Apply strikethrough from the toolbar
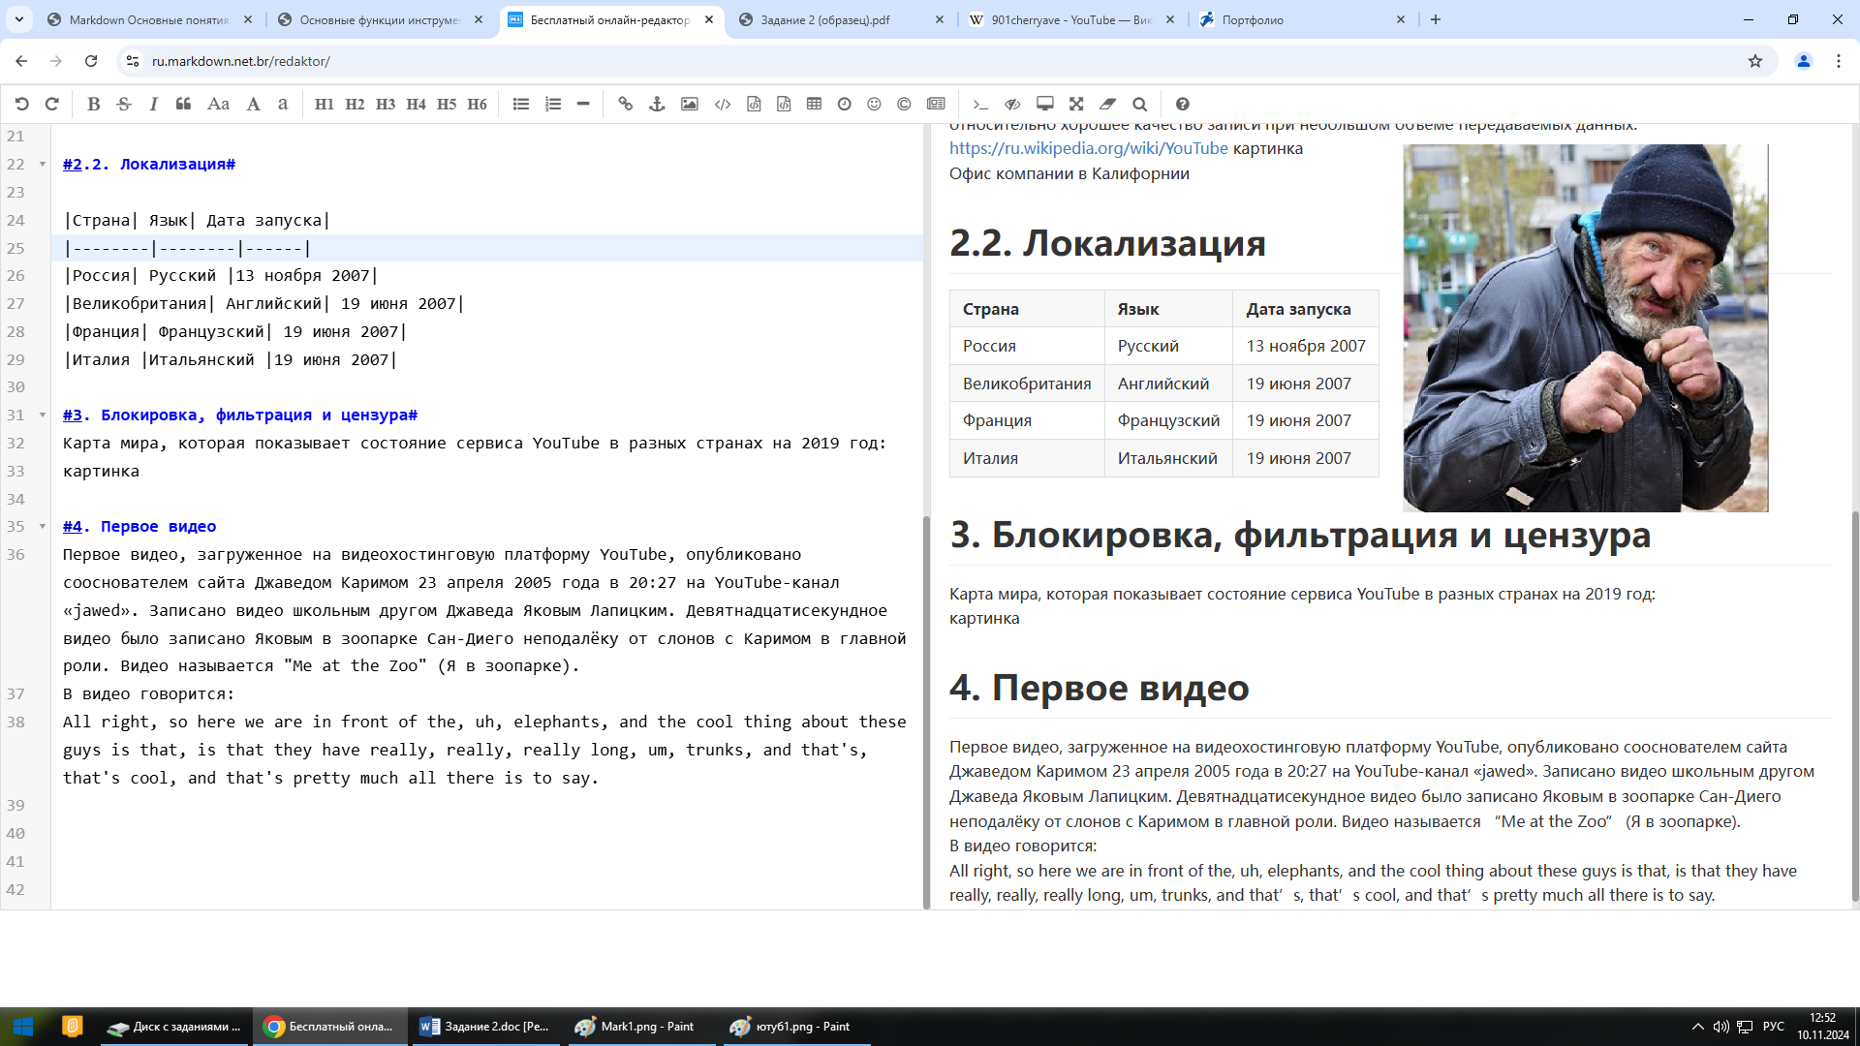The width and height of the screenshot is (1860, 1046). point(124,104)
